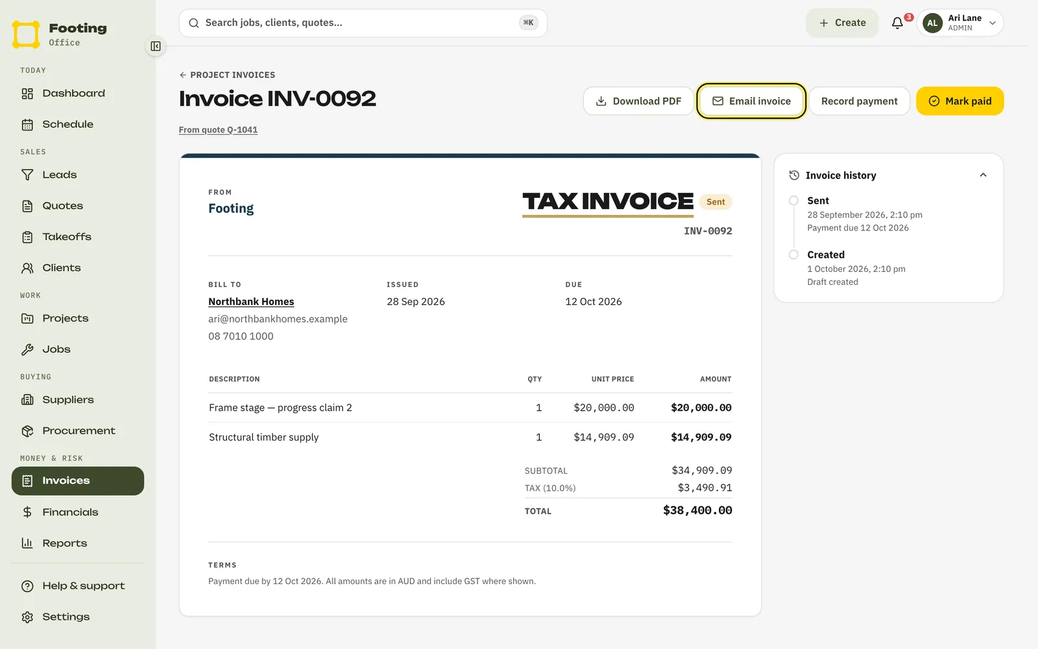The image size is (1038, 649).
Task: Click the Footing logo icon
Action: click(26, 34)
